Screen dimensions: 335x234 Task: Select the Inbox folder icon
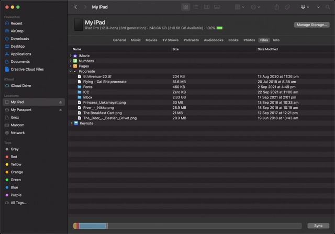80,97
